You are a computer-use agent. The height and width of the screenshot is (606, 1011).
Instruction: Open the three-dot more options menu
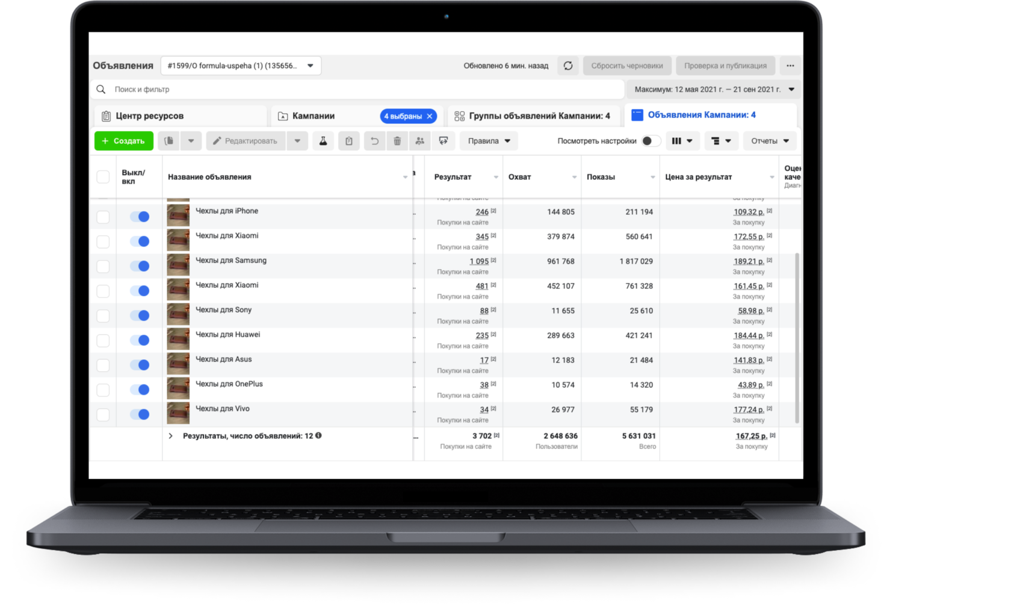790,66
